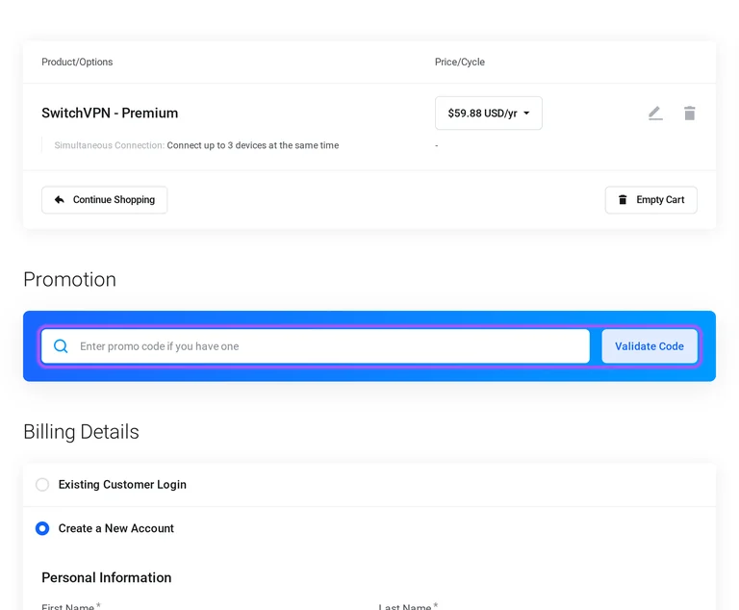739x610 pixels.
Task: Click the Empty Cart button
Action: coord(650,200)
